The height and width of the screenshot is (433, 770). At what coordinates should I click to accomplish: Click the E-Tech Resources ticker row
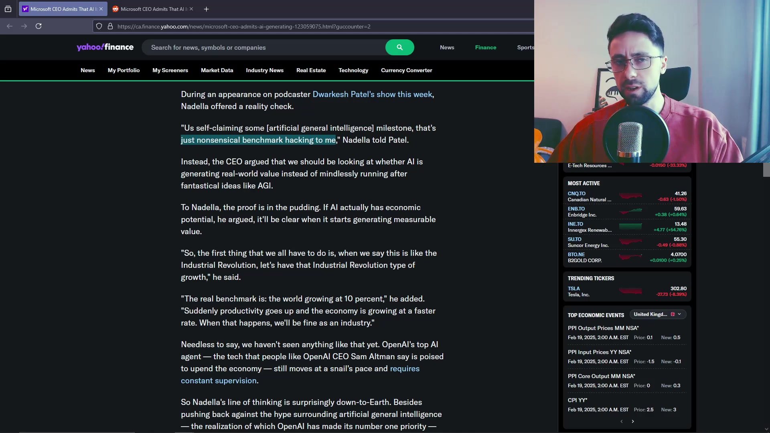(627, 165)
